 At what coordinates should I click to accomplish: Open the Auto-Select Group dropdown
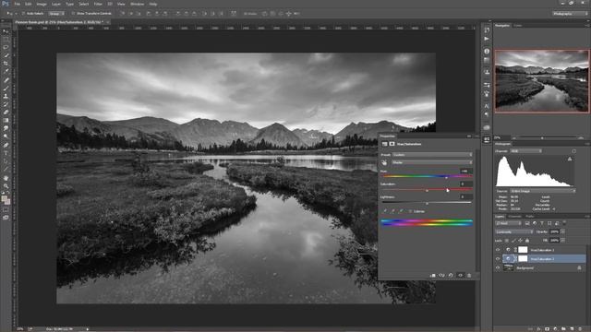point(55,13)
